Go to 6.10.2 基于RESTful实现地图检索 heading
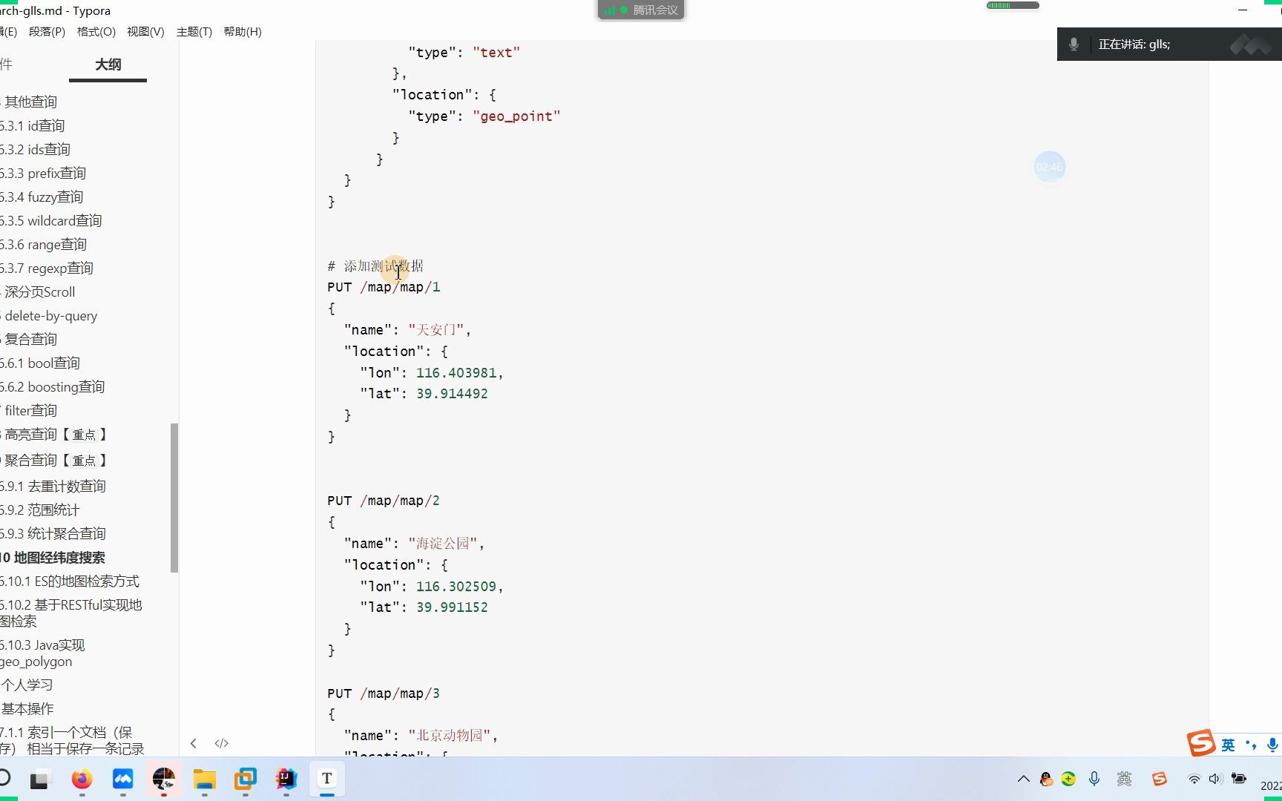The height and width of the screenshot is (801, 1282). click(x=71, y=613)
